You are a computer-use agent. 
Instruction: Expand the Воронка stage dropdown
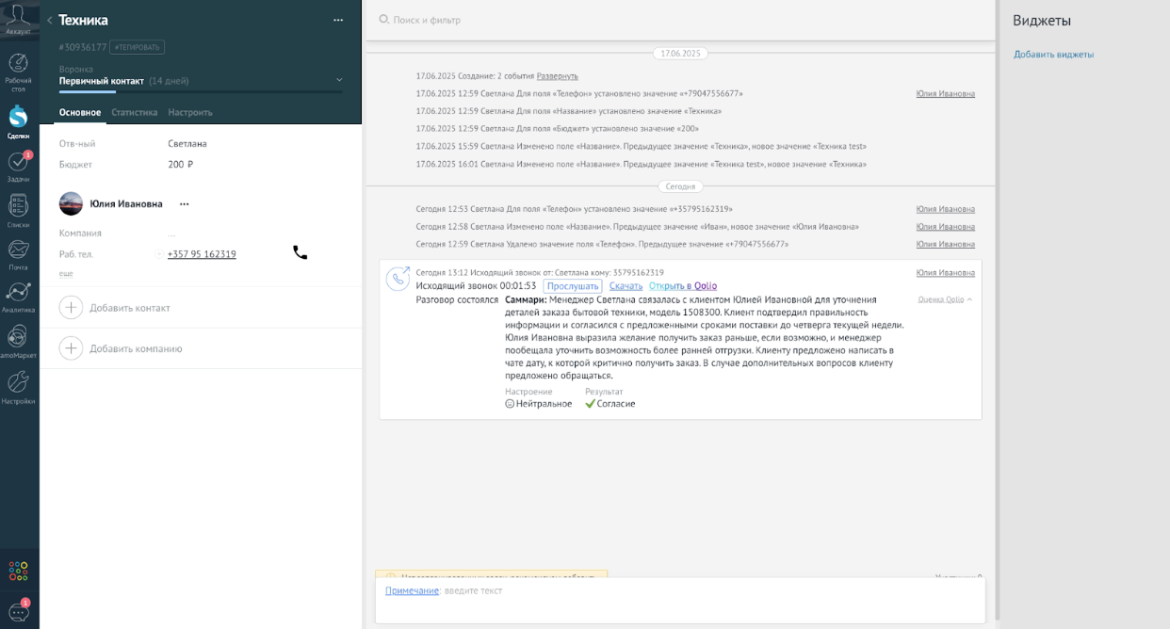pyautogui.click(x=339, y=81)
